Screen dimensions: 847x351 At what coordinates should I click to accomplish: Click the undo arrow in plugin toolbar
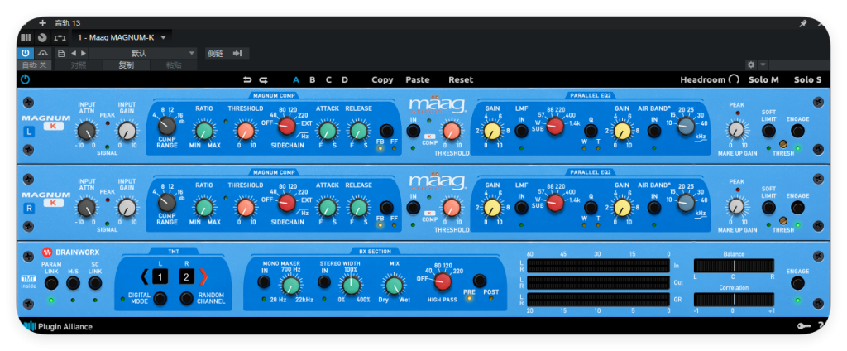click(x=247, y=80)
